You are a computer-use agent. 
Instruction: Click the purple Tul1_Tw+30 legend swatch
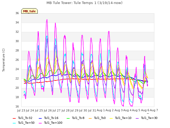[137, 118]
